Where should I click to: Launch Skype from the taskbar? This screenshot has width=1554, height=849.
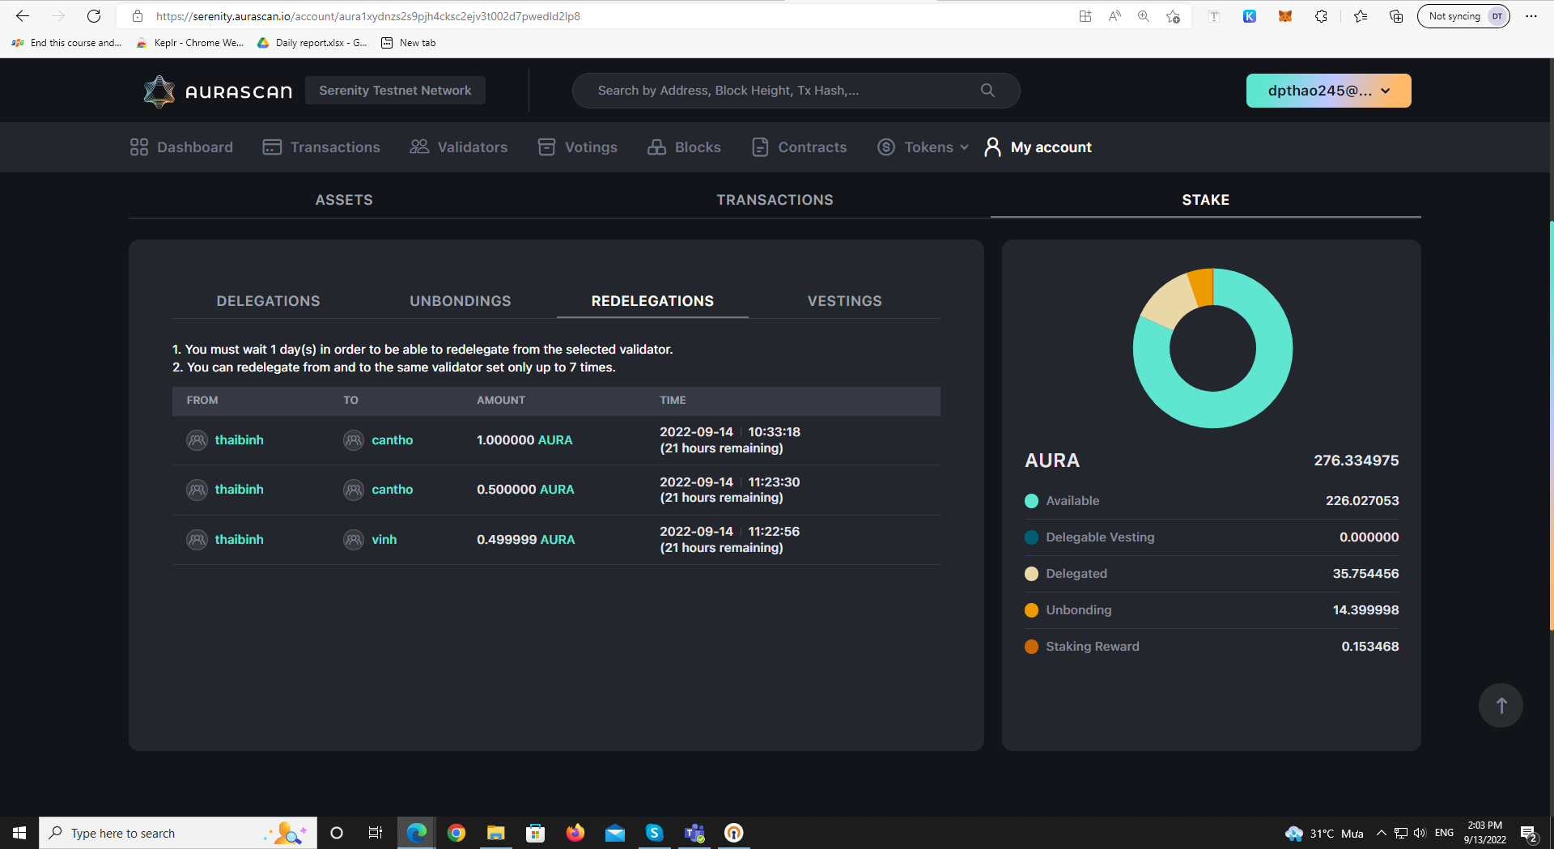[x=655, y=832]
